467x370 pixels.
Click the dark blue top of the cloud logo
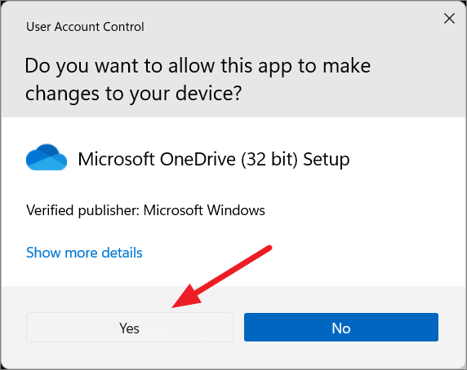(x=47, y=150)
